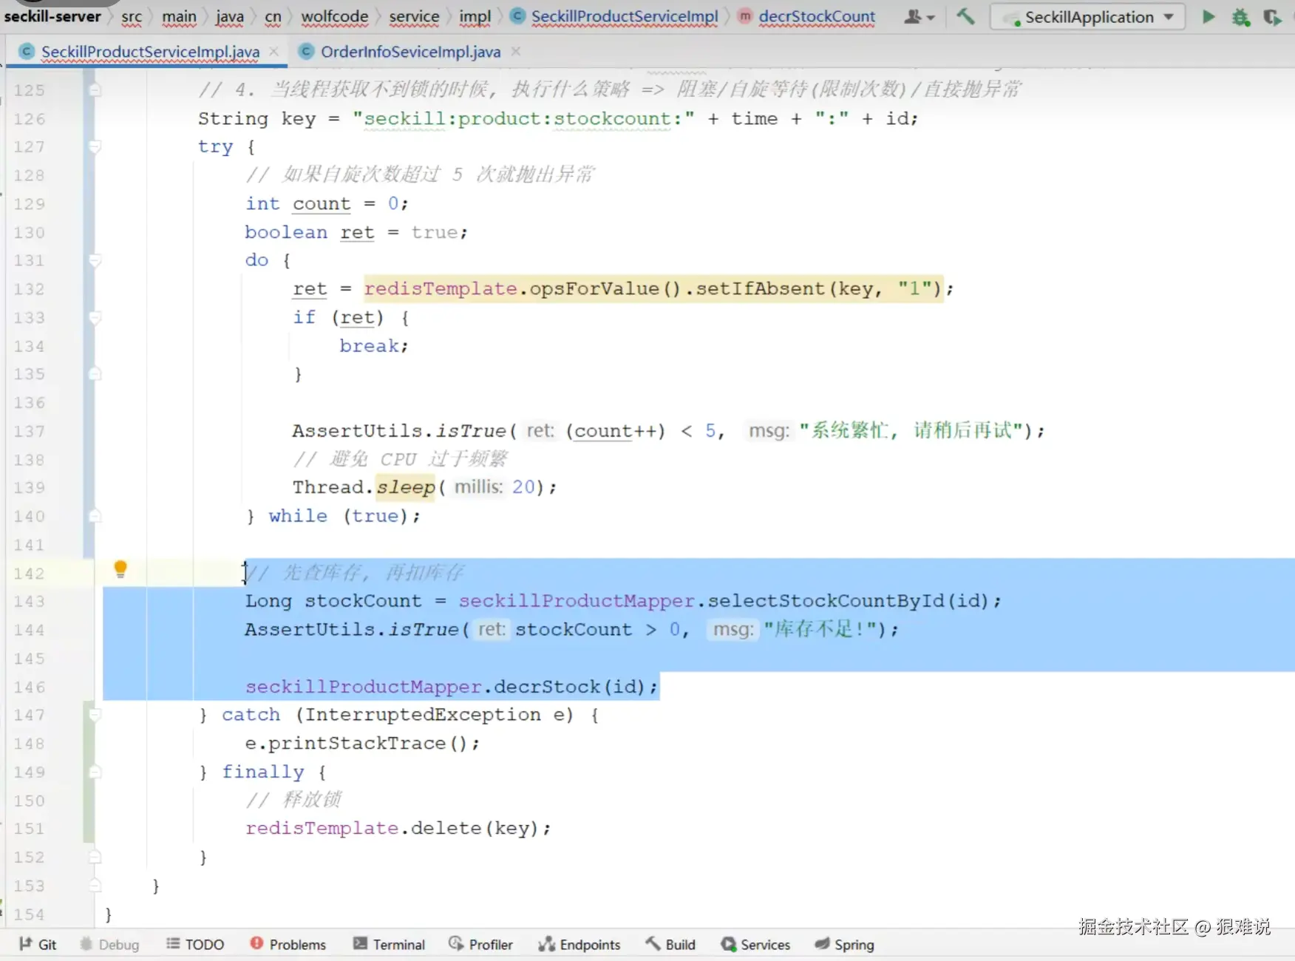Click the decrStock method call
1295x961 pixels.
(547, 687)
